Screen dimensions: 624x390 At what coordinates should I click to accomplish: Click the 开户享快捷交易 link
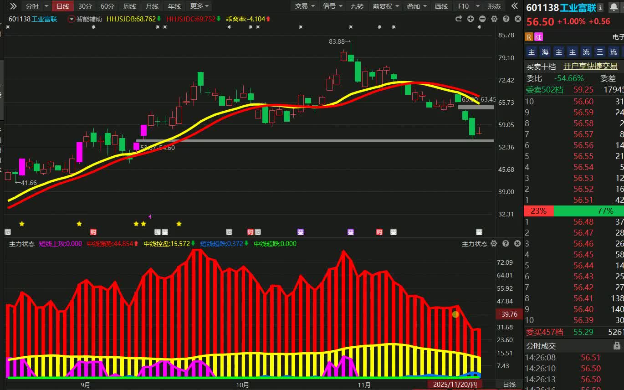590,67
